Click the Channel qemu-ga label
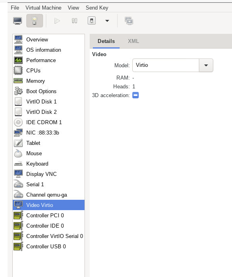The image size is (232, 277). tap(47, 195)
